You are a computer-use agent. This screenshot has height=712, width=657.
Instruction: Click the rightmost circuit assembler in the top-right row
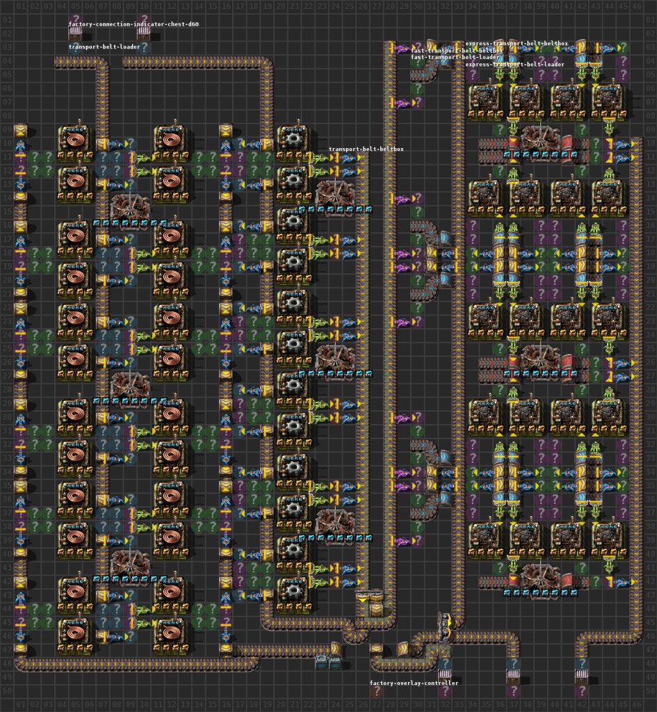tap(608, 102)
